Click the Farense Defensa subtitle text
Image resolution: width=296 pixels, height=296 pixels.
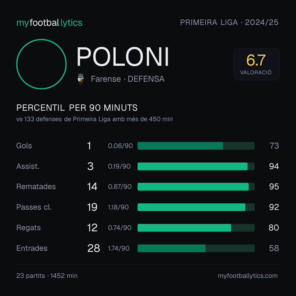tap(128, 79)
